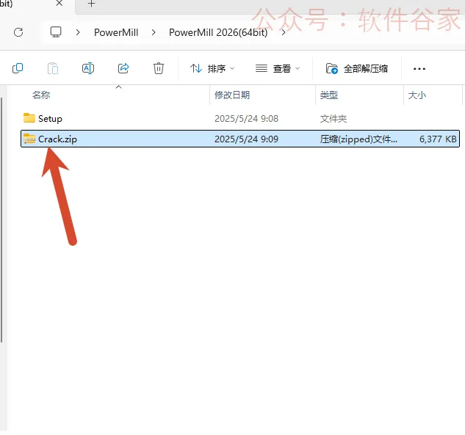The height and width of the screenshot is (435, 465).
Task: Click the Delete trash icon
Action: pyautogui.click(x=159, y=68)
